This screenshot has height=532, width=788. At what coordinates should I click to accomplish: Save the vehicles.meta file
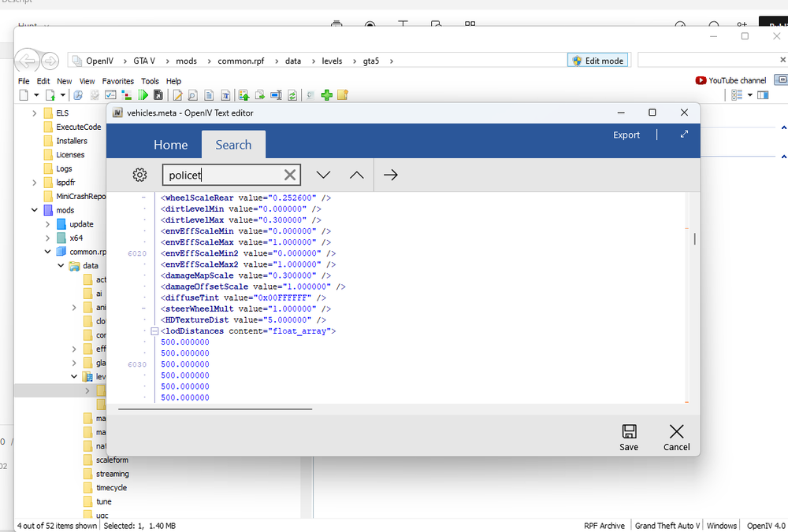[x=629, y=437]
